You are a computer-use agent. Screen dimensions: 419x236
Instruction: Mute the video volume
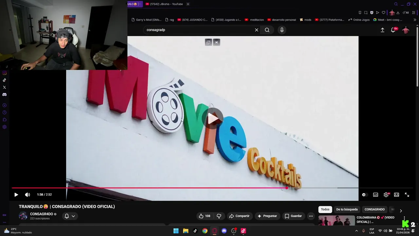pyautogui.click(x=27, y=195)
